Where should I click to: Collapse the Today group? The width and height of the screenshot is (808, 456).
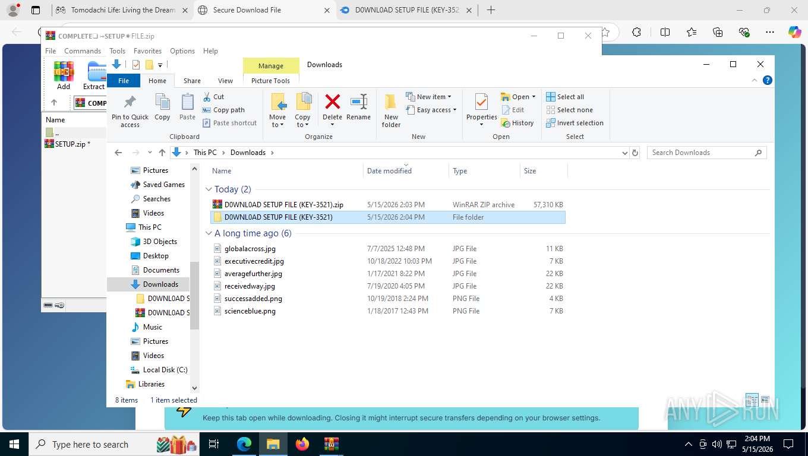[x=209, y=189]
